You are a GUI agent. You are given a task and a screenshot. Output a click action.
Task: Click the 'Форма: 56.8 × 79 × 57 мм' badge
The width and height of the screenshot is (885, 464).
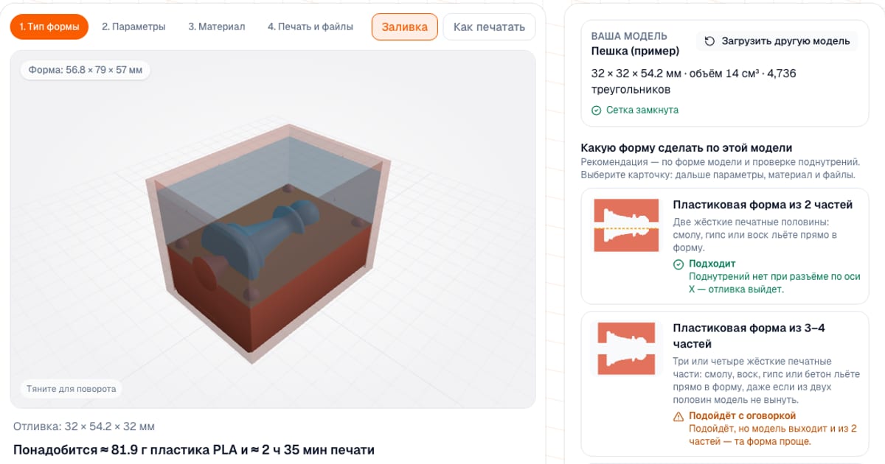coord(86,70)
